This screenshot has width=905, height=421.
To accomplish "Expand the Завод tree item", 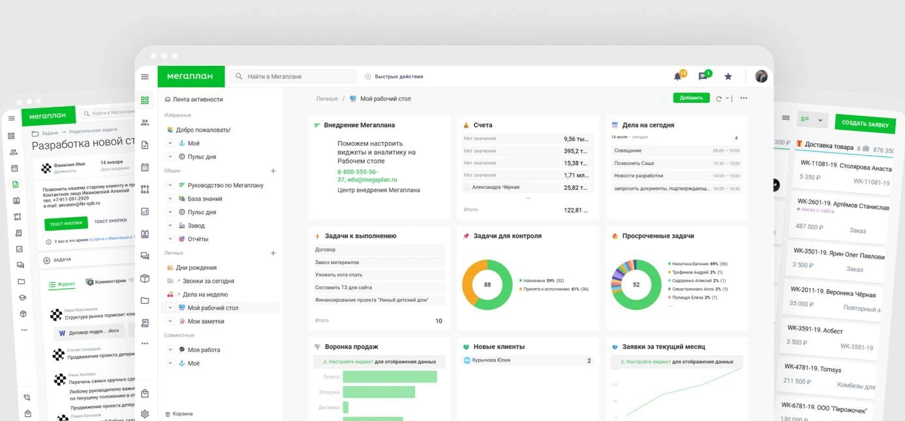I will (x=170, y=225).
